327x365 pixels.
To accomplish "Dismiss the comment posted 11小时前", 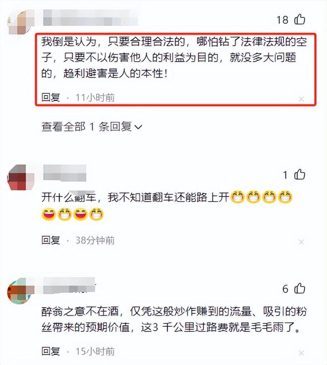I will coord(301,99).
